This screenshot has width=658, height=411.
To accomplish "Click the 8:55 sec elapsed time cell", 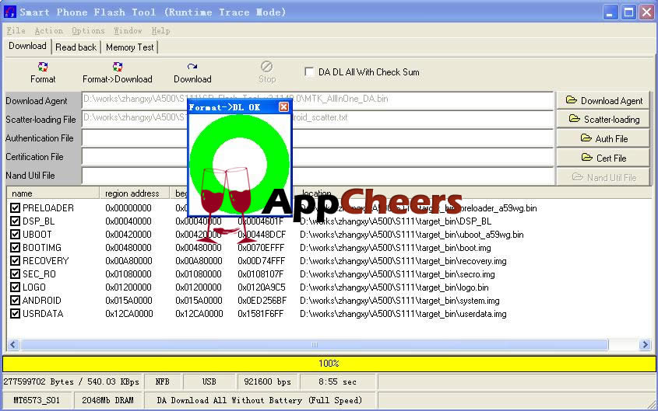I will tap(337, 381).
